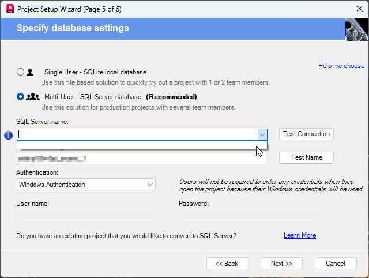This screenshot has width=369, height=278.
Task: Click the 'Single User - SQLite local database' label
Action: [x=95, y=72]
